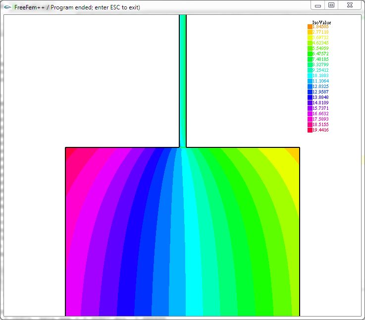Viewport: 365px width, 320px height.
Task: Click the 2.77118 legend color swatch
Action: [x=310, y=32]
